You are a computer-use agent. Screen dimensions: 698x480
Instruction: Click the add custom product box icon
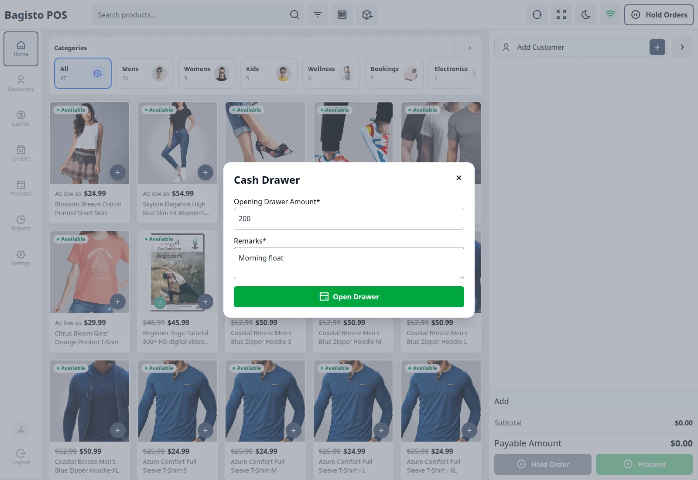[x=367, y=15]
